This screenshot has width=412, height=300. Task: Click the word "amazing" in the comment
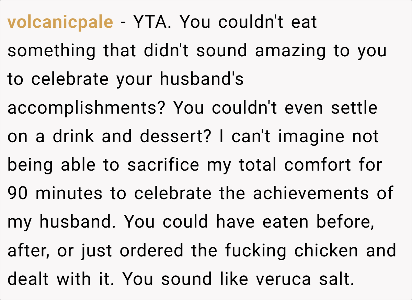(290, 51)
